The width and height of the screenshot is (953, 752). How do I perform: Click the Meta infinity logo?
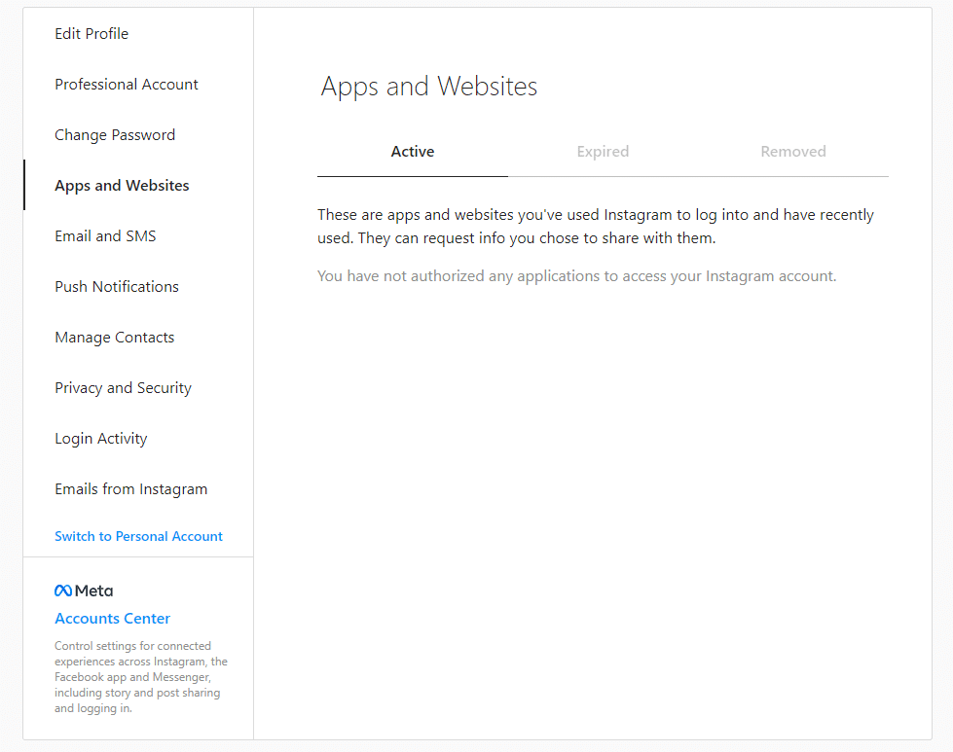tap(63, 590)
